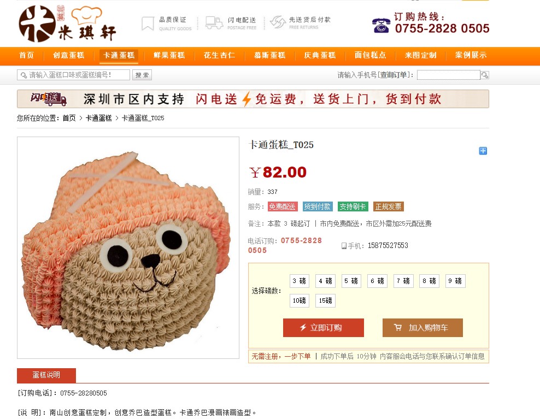Add cake to cart with 加入购物车

point(422,327)
